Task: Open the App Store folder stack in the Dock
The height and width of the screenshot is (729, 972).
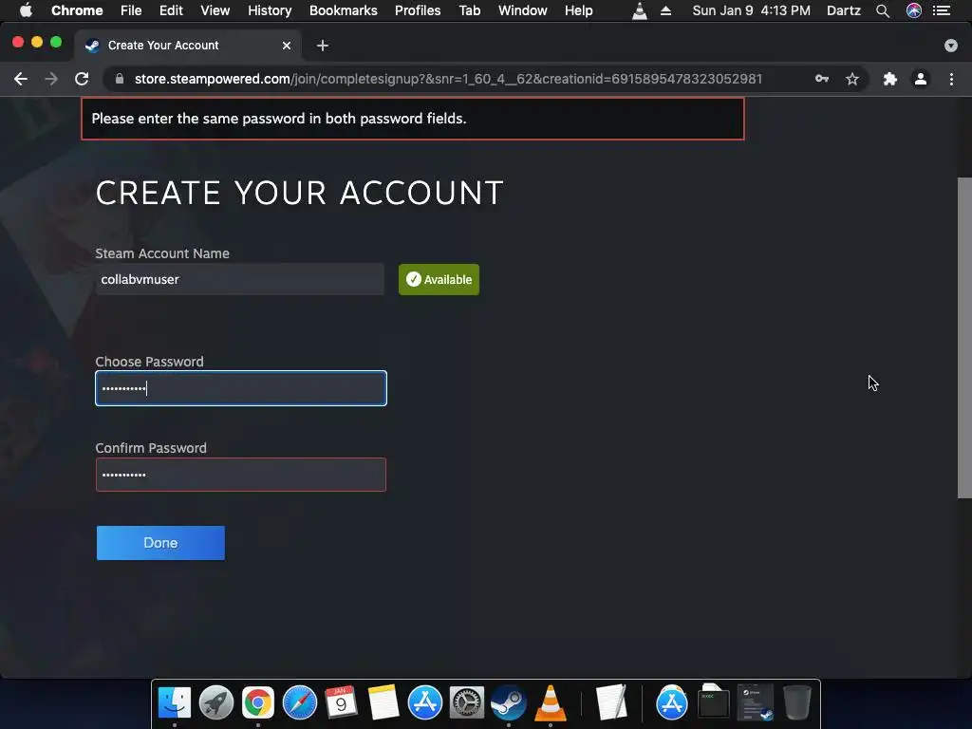Action: 671,703
